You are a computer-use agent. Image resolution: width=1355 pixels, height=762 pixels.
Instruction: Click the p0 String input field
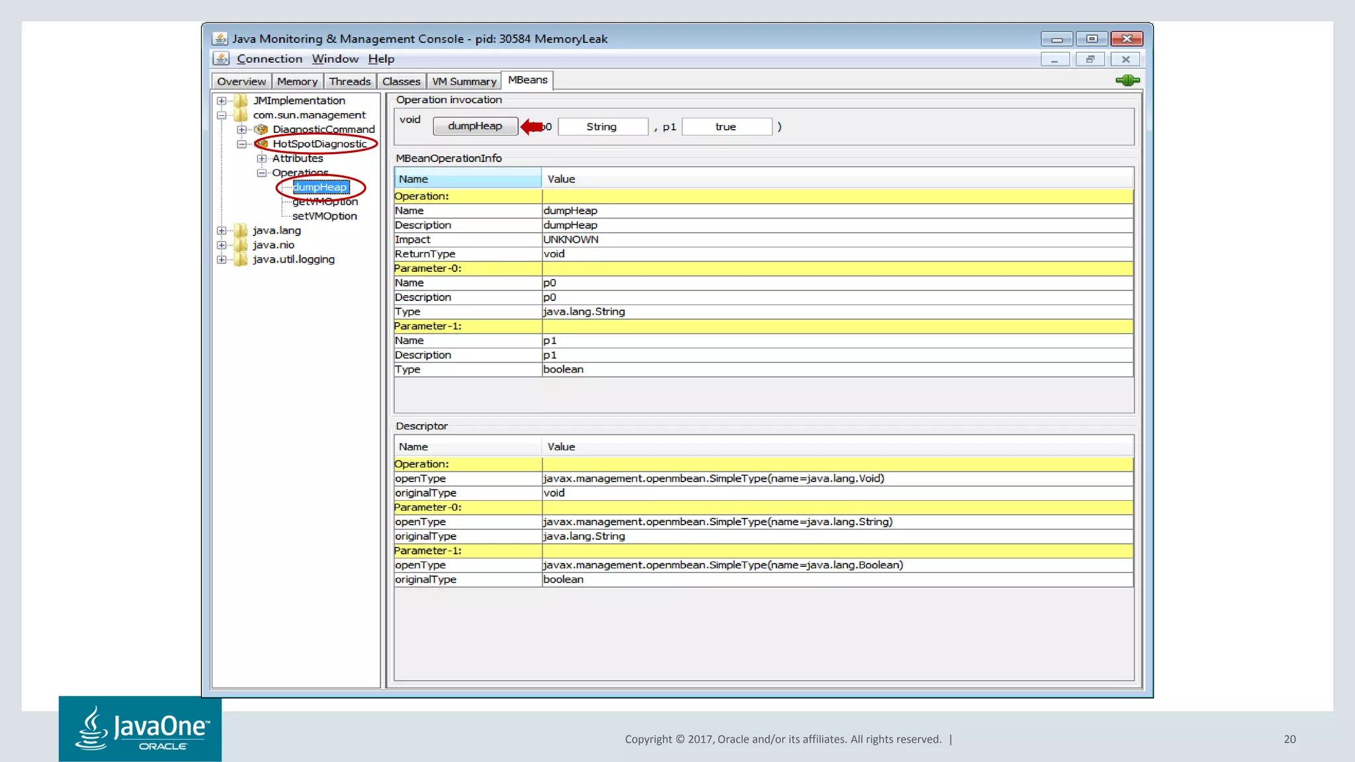(x=602, y=127)
